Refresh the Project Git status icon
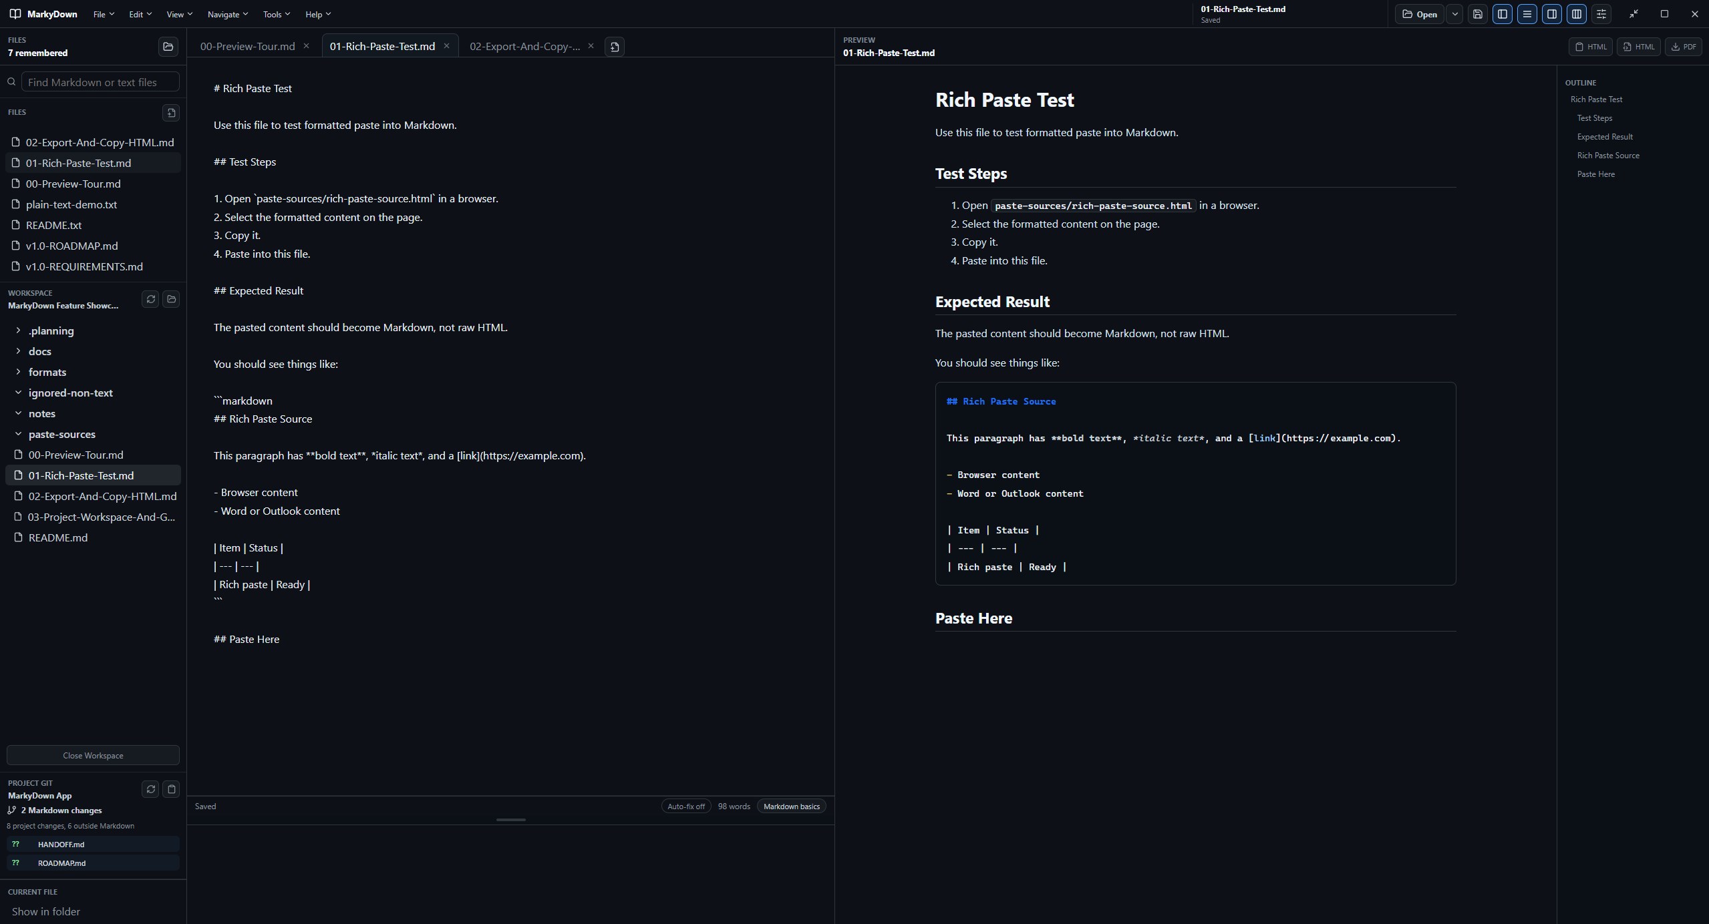This screenshot has width=1709, height=924. pos(150,789)
